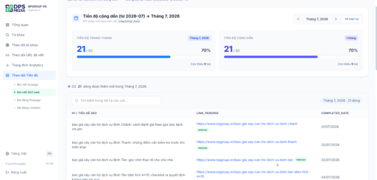Click INDEXED badge under the binh-thanh link
This screenshot has width=377, height=180.
[x=203, y=148]
